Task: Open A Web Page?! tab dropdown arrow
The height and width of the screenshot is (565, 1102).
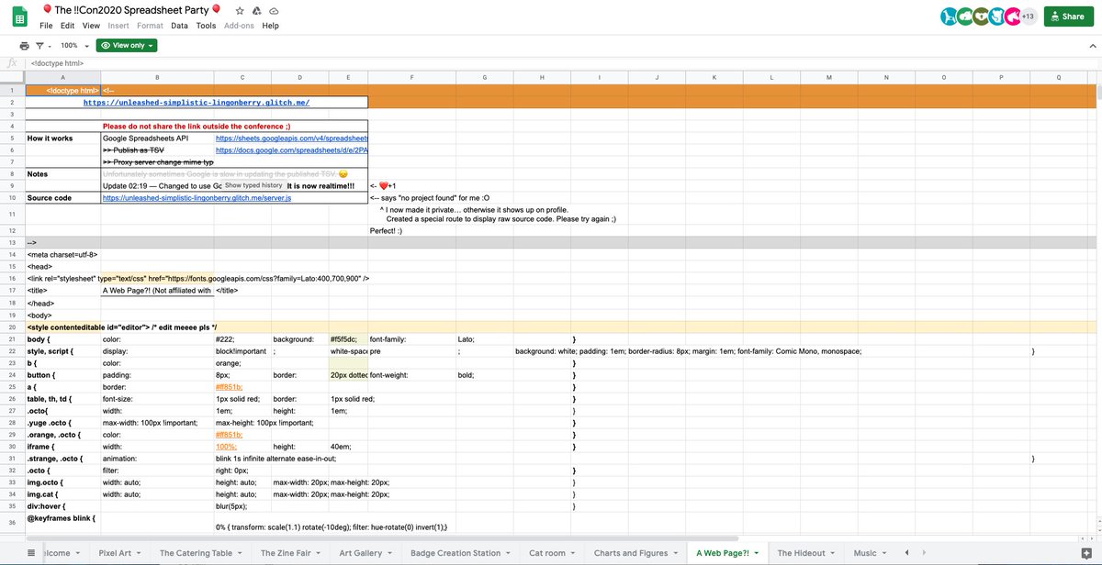Action: (759, 553)
